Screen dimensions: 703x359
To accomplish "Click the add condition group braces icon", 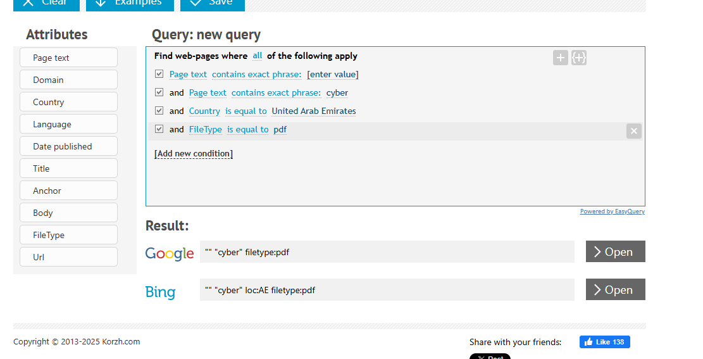I will 578,58.
